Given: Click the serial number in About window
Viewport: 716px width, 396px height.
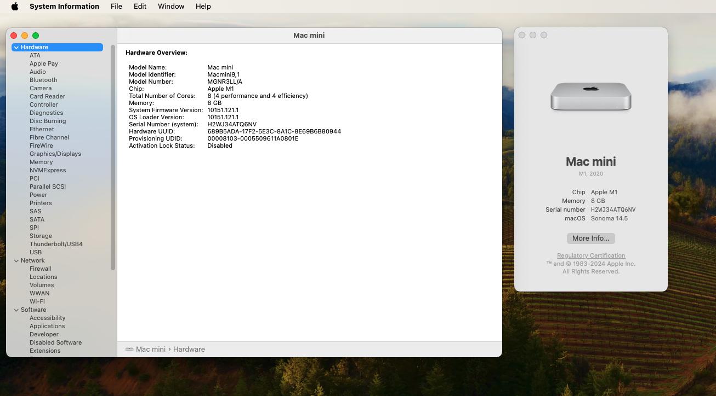Looking at the screenshot, I should [x=613, y=209].
